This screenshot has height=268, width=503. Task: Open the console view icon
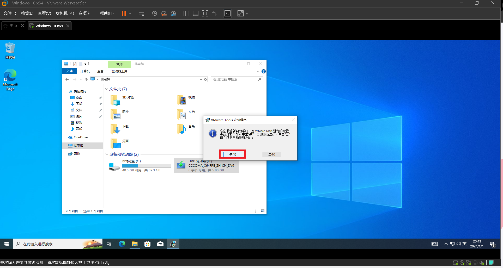(x=228, y=14)
